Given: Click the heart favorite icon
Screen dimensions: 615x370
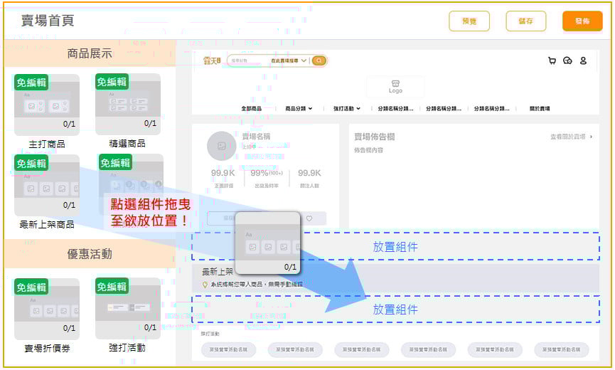Looking at the screenshot, I should point(309,218).
